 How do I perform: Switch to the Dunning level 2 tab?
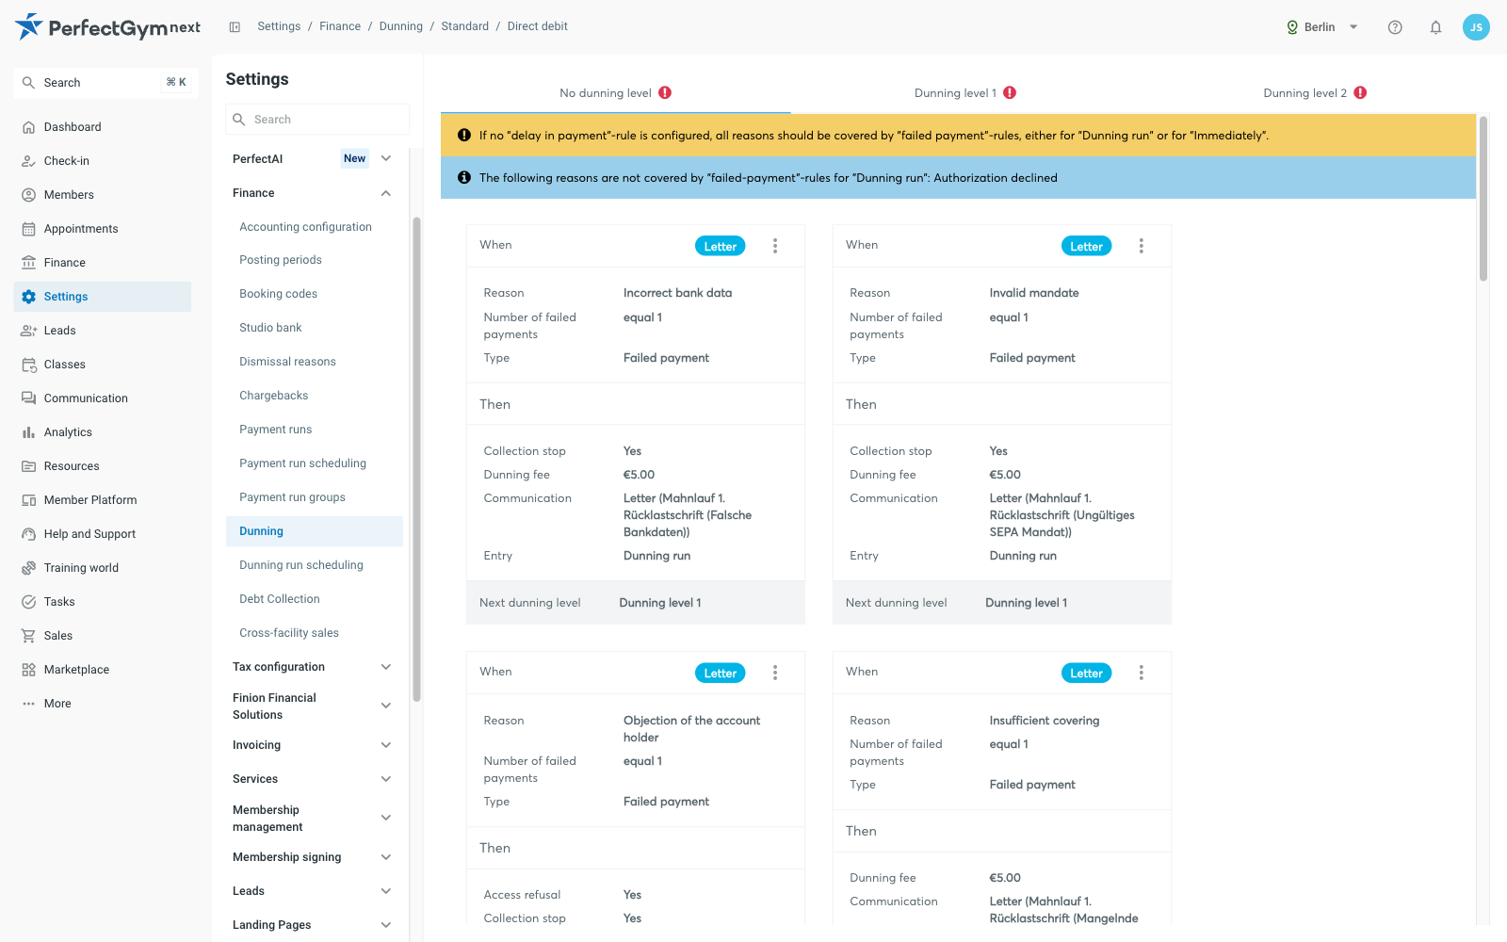(1315, 93)
